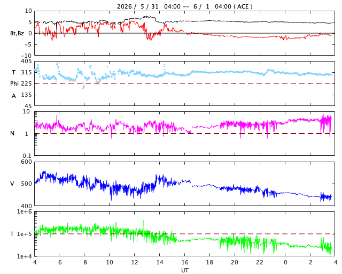Click the "500" tick on the V axis
The width and height of the screenshot is (342, 274).
click(26, 184)
